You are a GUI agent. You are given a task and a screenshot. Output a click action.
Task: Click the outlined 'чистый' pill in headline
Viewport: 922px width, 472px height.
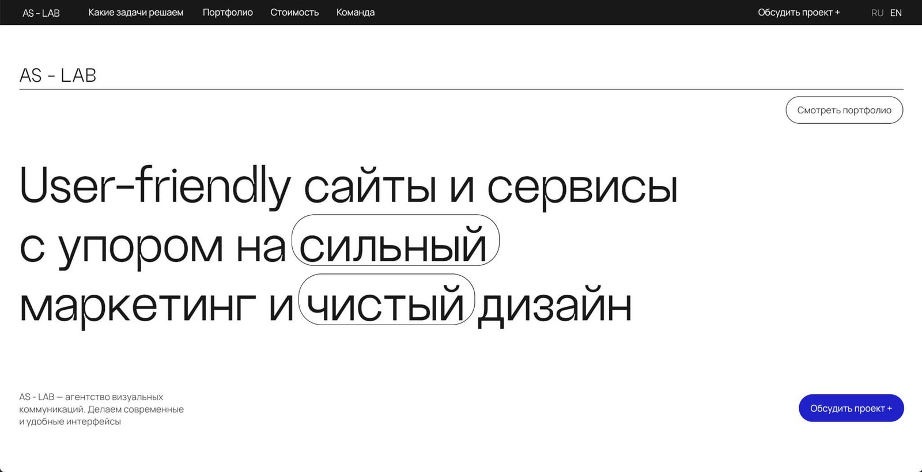click(386, 300)
